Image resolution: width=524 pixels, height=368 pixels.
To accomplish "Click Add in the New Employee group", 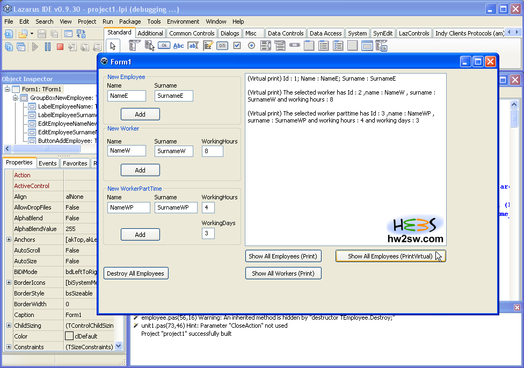I will [x=140, y=114].
